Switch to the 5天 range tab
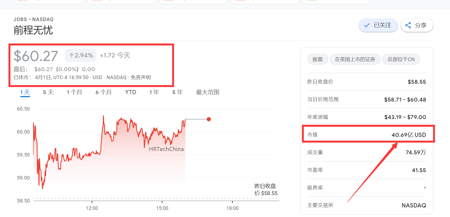450x217 pixels. coord(48,92)
